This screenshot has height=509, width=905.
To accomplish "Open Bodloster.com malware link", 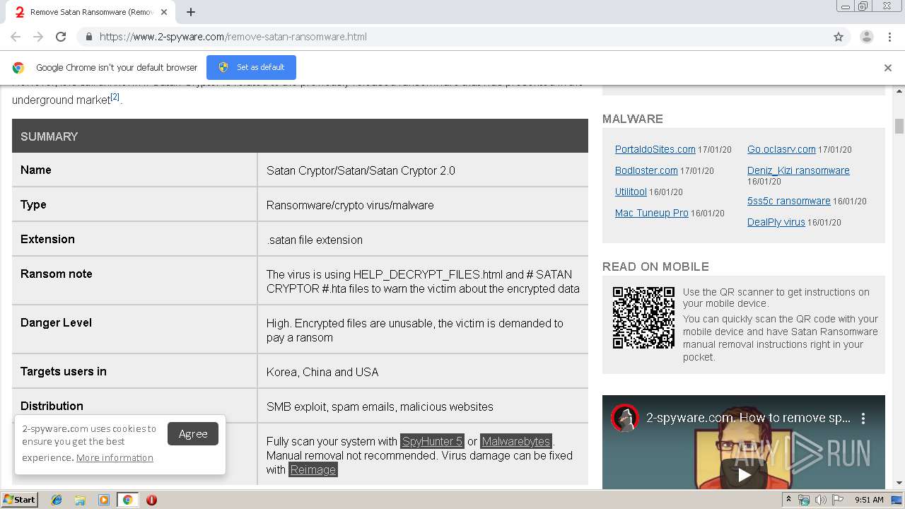I will 646,170.
